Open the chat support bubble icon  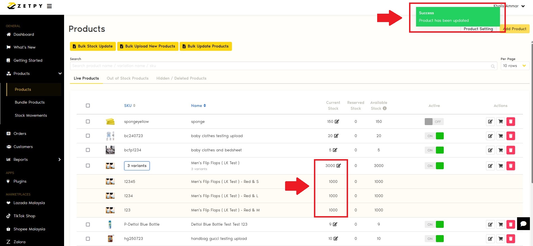coord(523,224)
